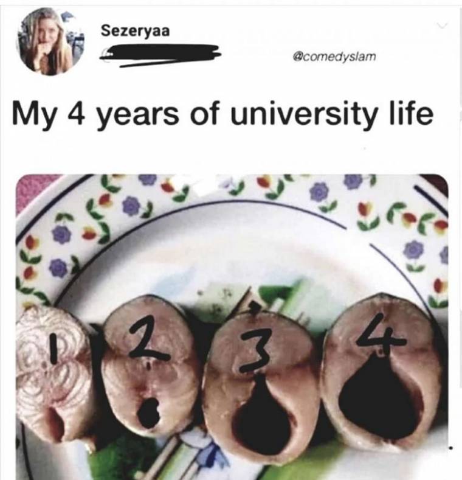The height and width of the screenshot is (480, 462).
Task: Expand the tweet options chevron
Action: [442, 26]
